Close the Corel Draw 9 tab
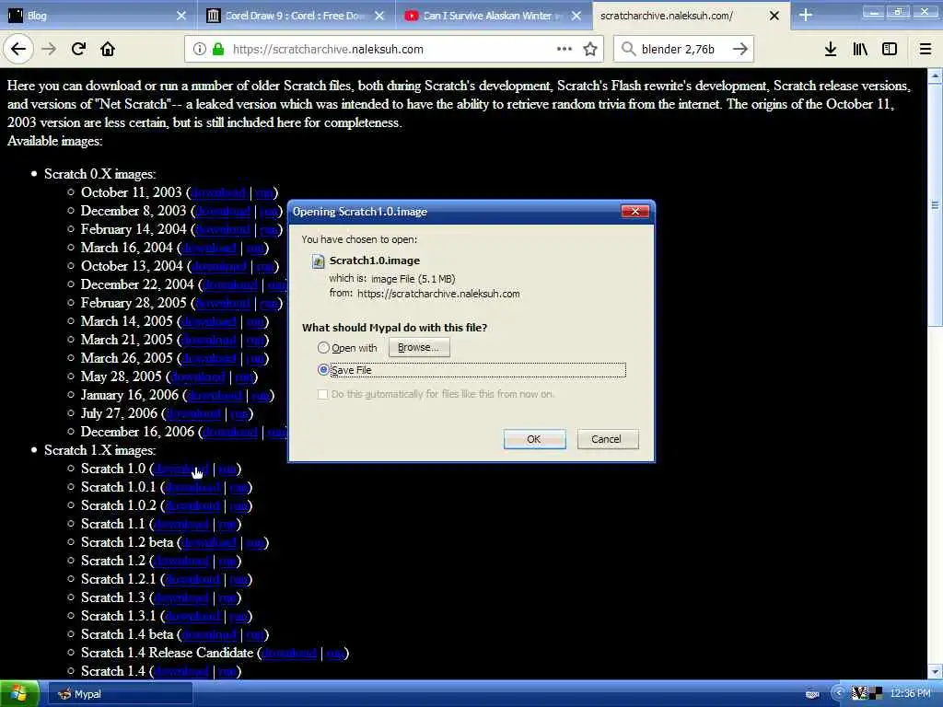943x707 pixels. click(378, 16)
